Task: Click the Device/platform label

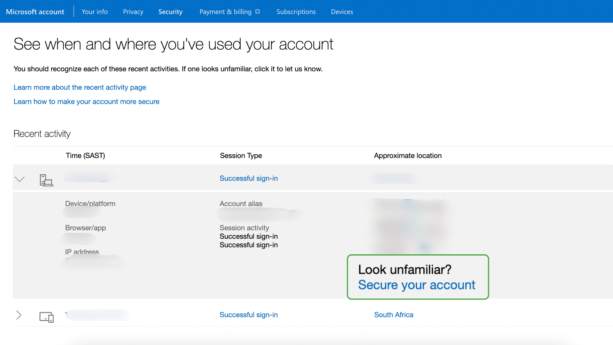Action: 90,203
